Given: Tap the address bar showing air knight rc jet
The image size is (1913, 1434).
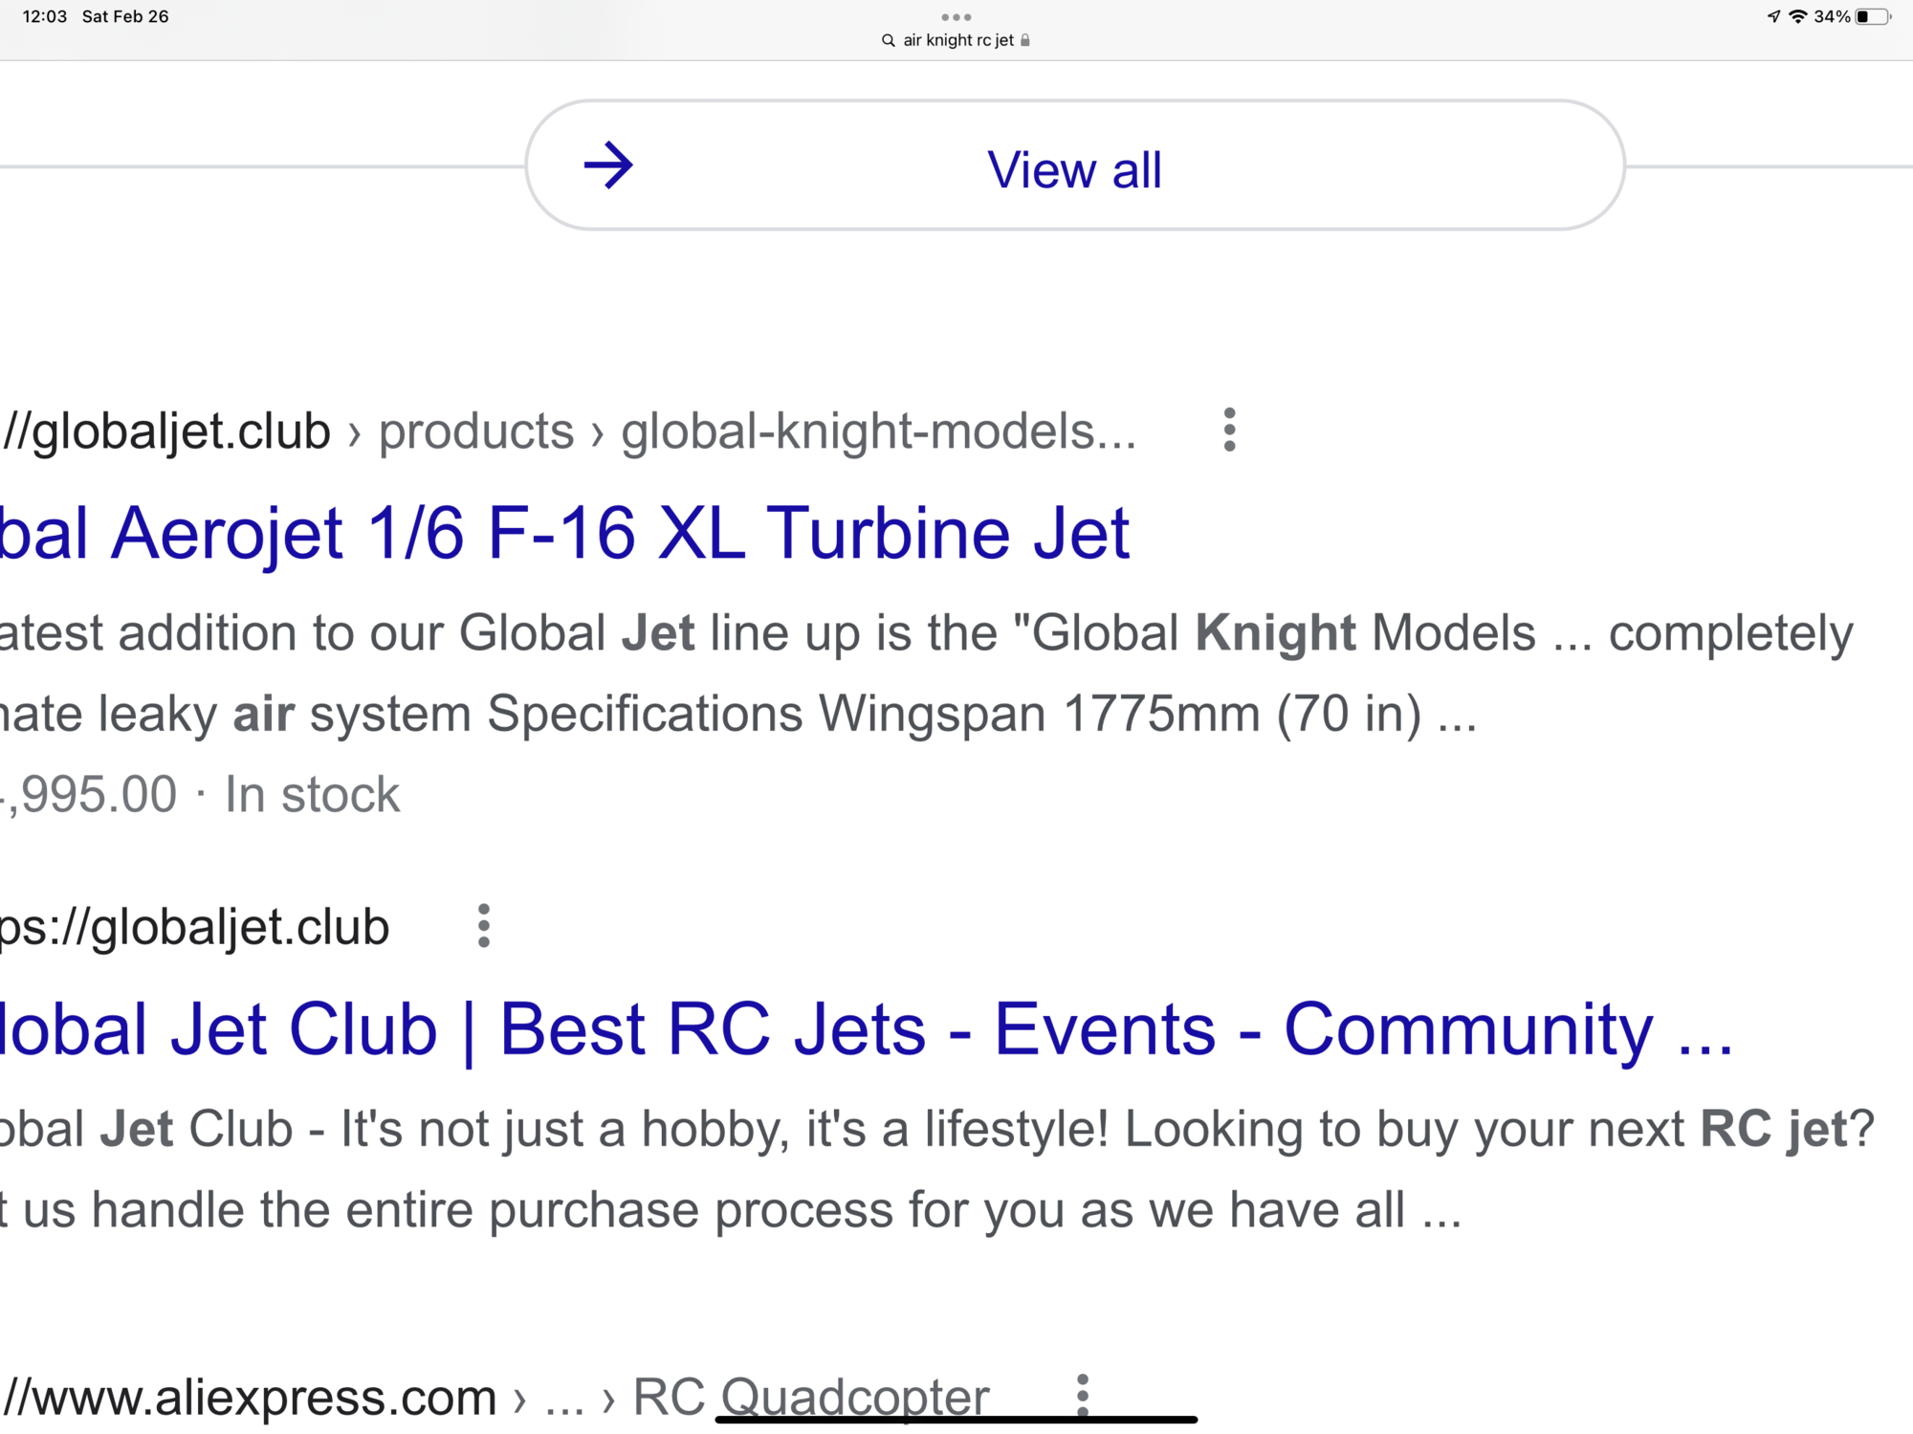Looking at the screenshot, I should click(x=957, y=40).
